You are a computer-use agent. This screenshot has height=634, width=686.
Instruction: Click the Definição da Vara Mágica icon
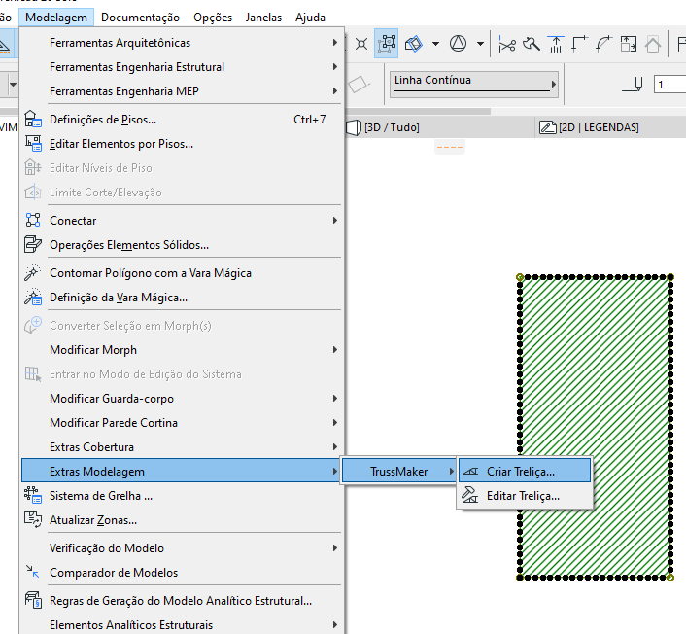tap(33, 297)
